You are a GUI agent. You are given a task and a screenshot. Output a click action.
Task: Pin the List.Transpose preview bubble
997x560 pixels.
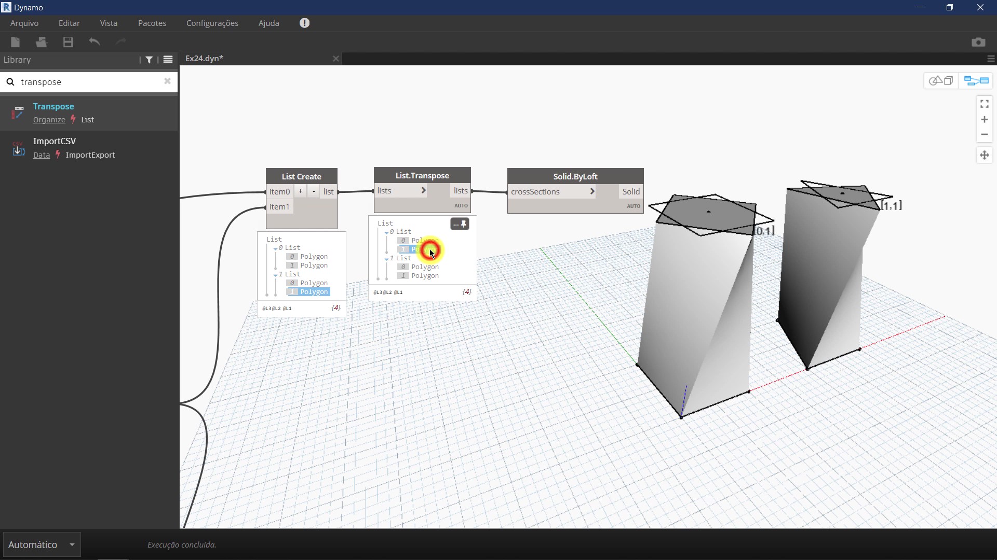(x=465, y=223)
